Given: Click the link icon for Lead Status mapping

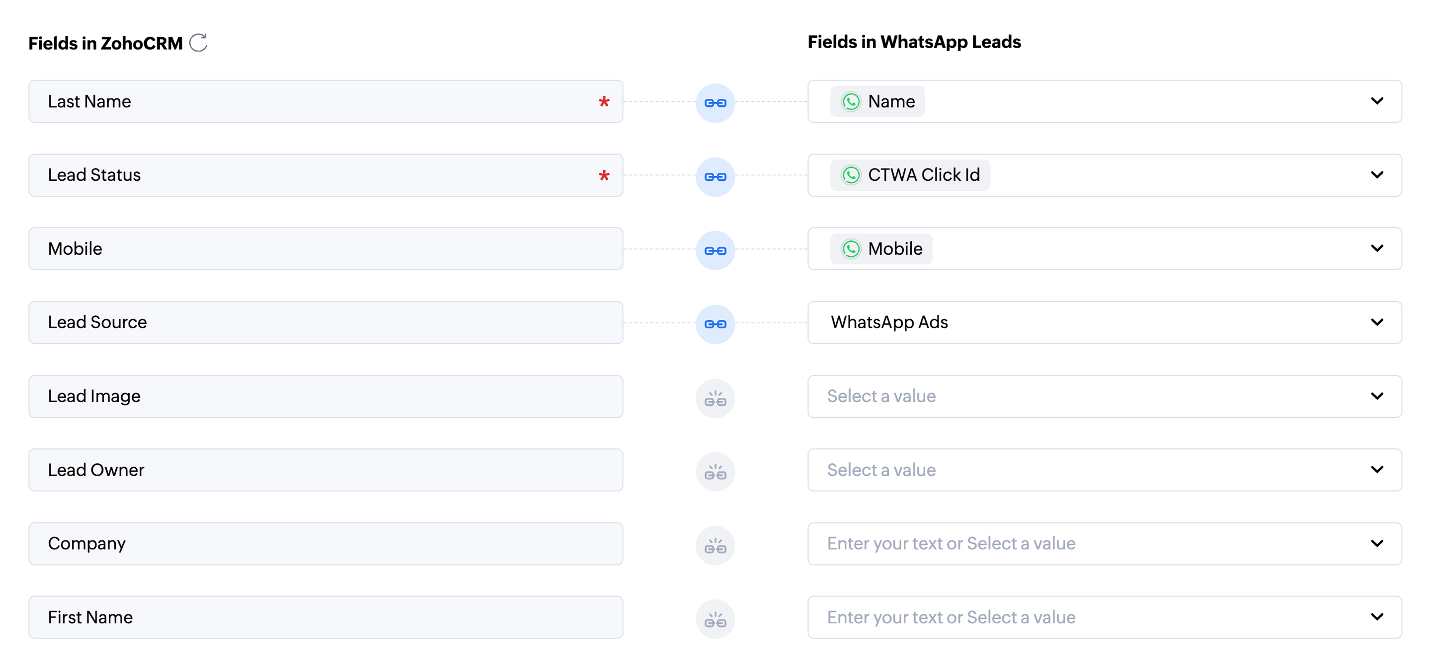Looking at the screenshot, I should click(x=715, y=176).
